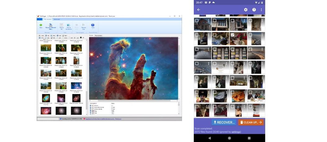
Task: Tap the orange CLEAN UP button
Action: tap(251, 122)
